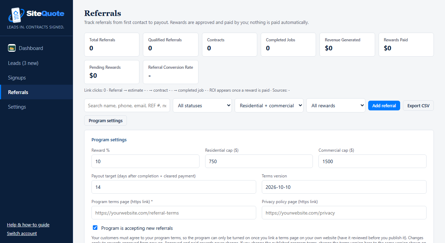This screenshot has width=445, height=243.
Task: Click the Referrals page heading
Action: 103,13
